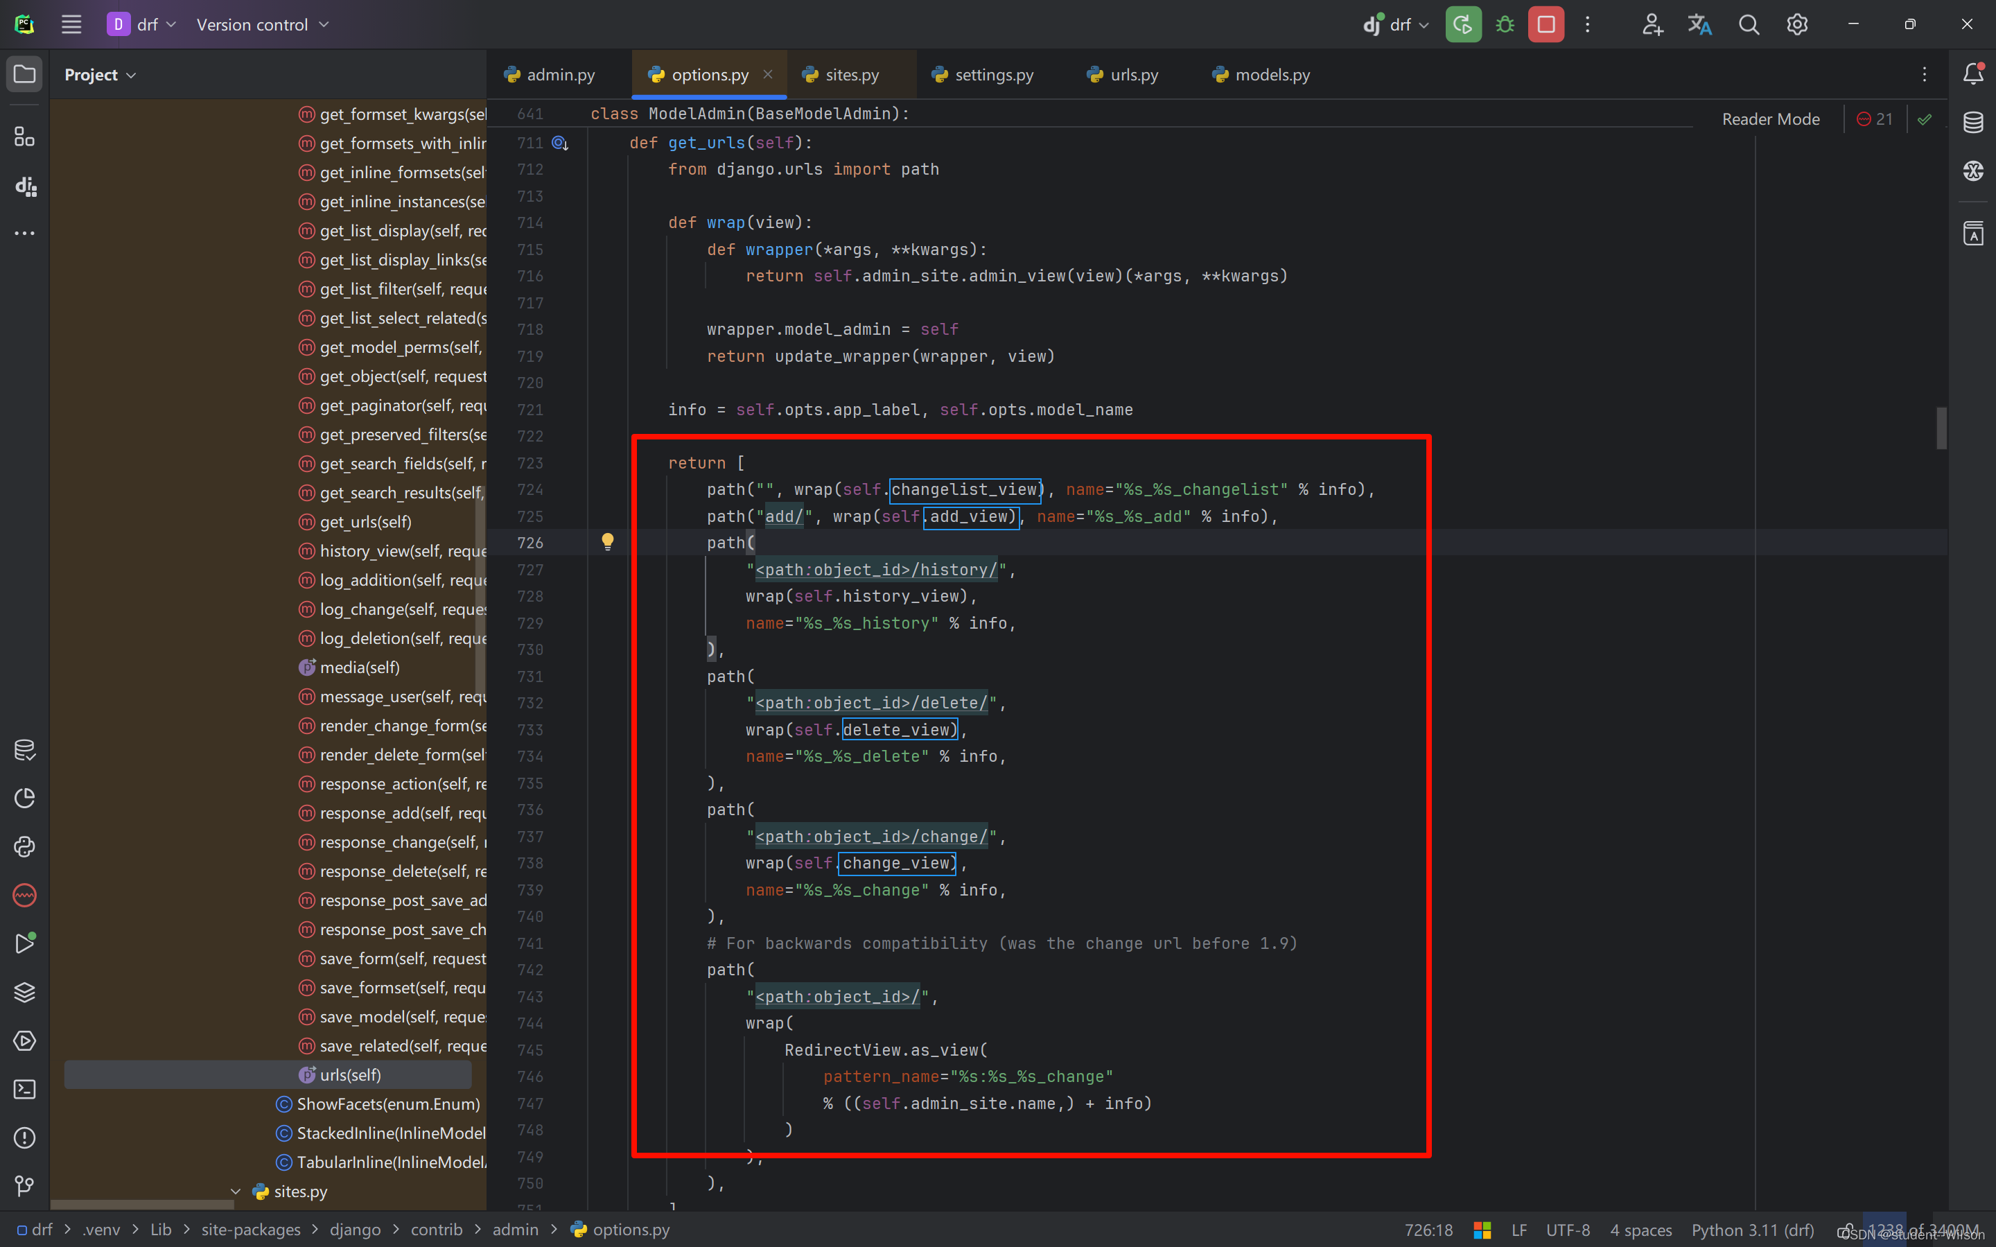This screenshot has height=1247, width=1996.
Task: Change the LF line separator
Action: coord(1518,1230)
